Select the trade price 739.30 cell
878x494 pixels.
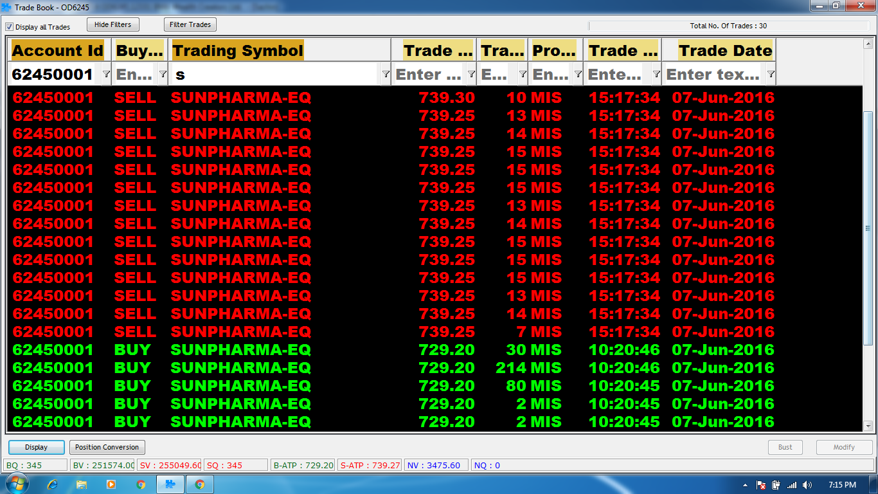(x=447, y=98)
